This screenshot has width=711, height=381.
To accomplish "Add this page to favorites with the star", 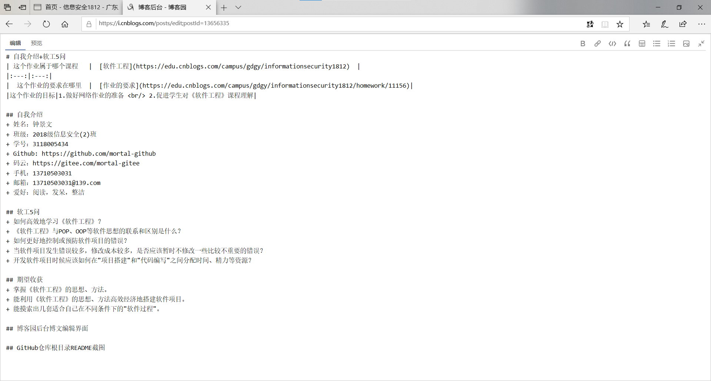I will coord(620,24).
